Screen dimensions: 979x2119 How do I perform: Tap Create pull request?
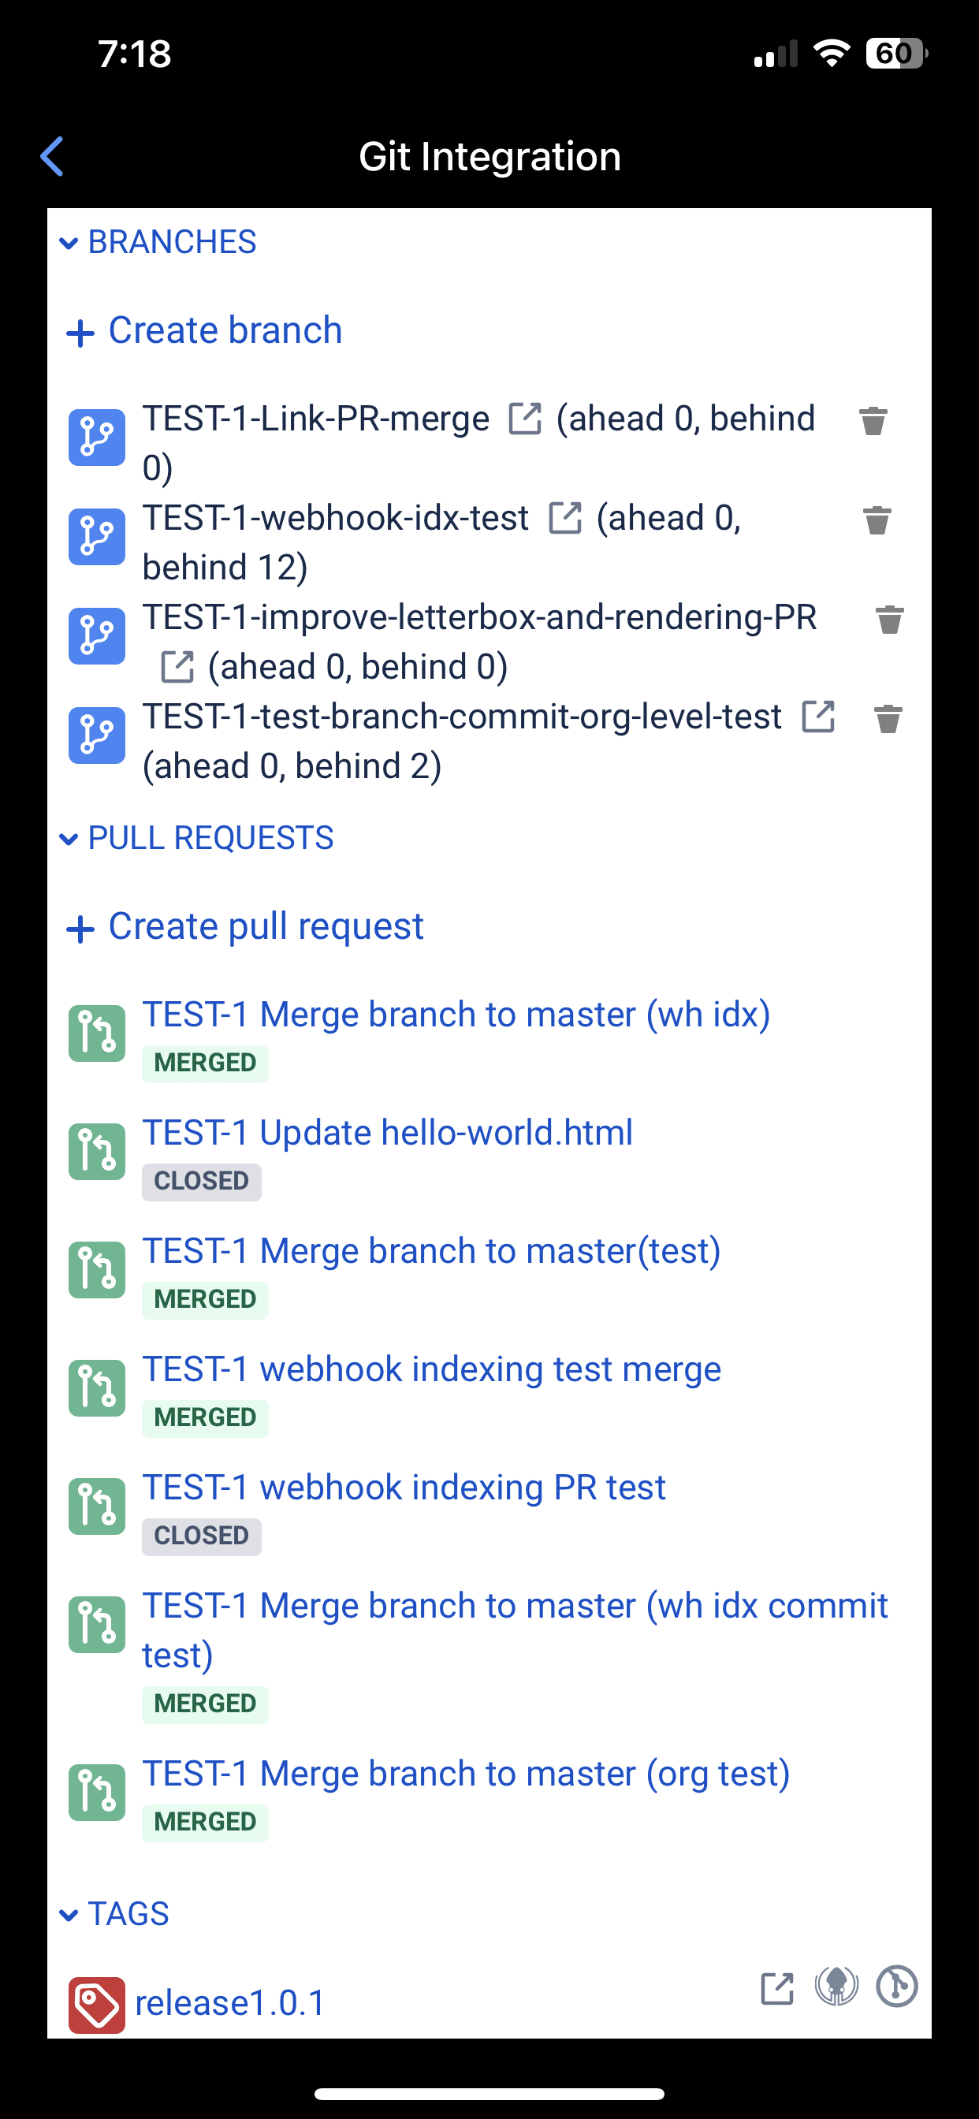[245, 927]
